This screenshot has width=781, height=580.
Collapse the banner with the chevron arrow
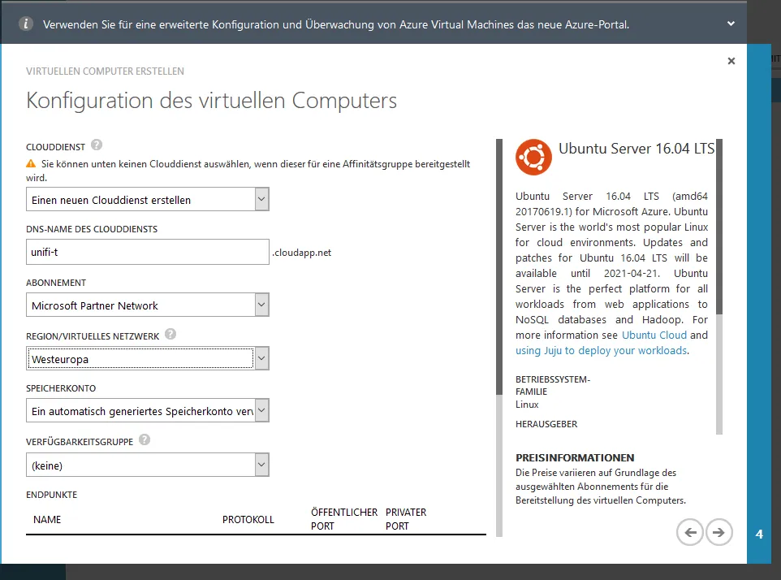731,24
